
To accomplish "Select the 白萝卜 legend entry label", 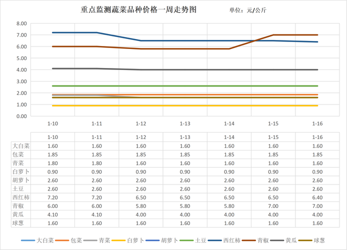I will pos(135,240).
